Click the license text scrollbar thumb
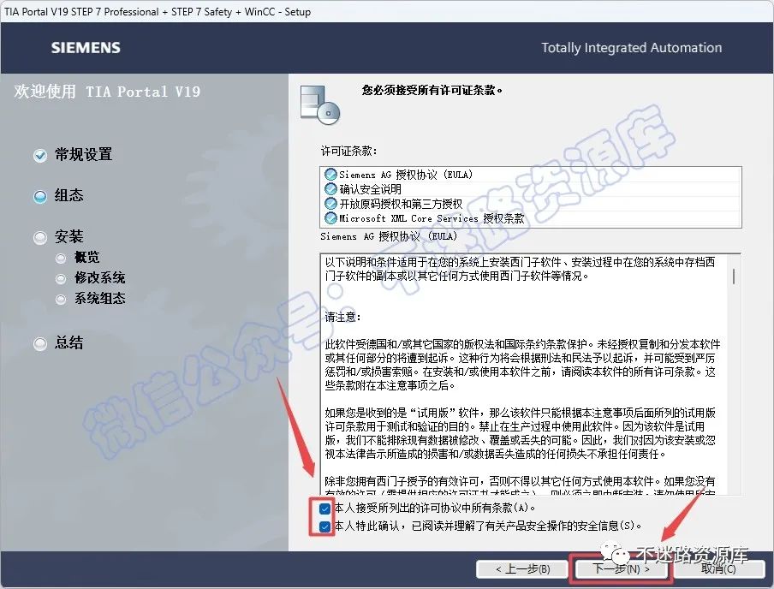This screenshot has height=589, width=774. (x=734, y=276)
